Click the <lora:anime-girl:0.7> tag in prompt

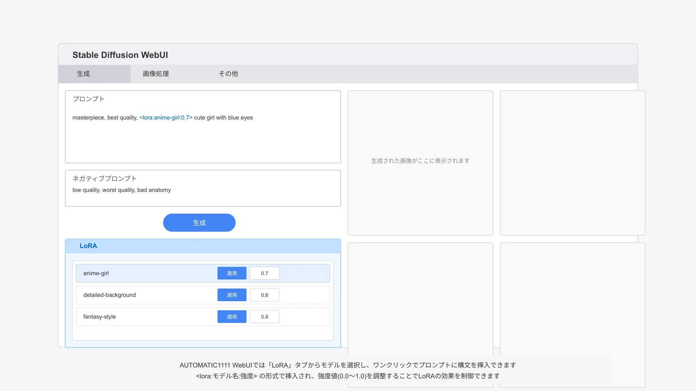click(x=166, y=118)
